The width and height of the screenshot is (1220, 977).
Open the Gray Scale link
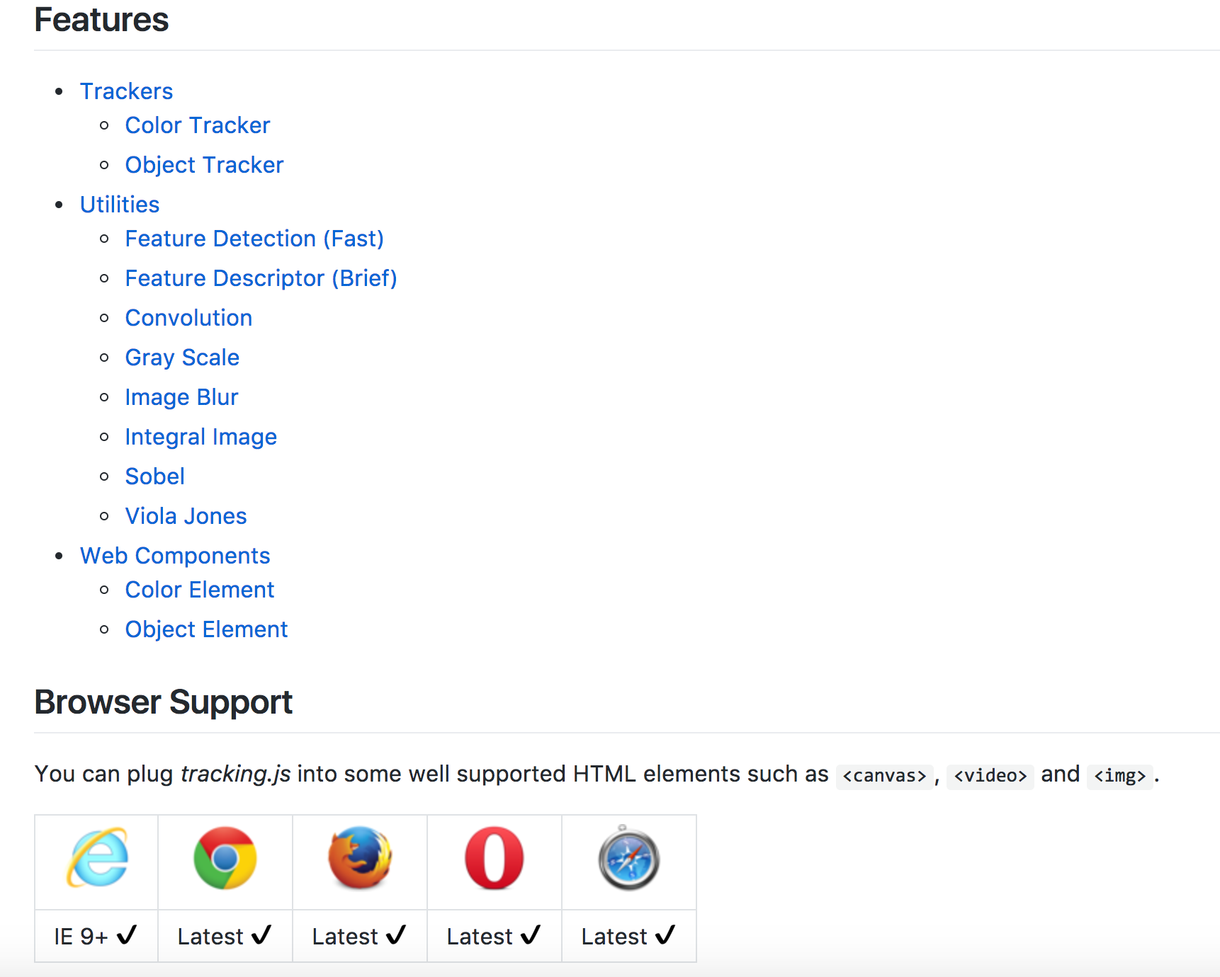pos(182,358)
